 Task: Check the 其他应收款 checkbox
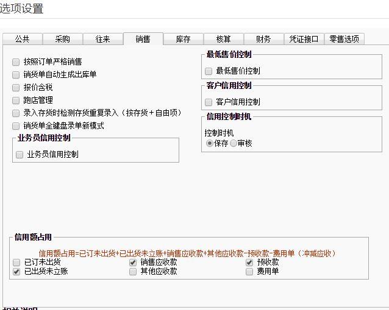point(133,272)
